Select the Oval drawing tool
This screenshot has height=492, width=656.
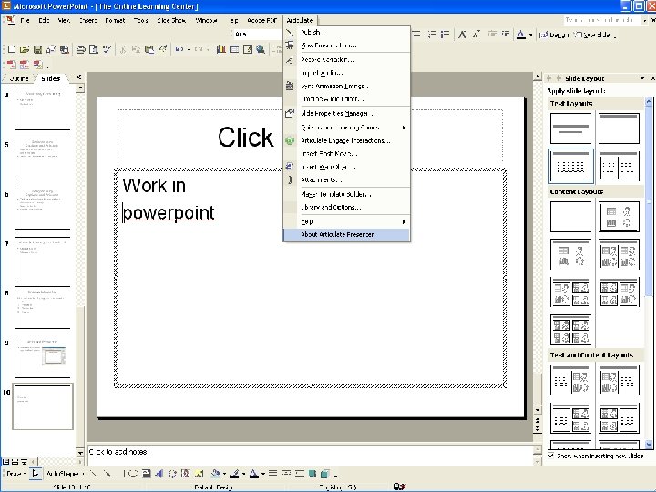[133, 474]
